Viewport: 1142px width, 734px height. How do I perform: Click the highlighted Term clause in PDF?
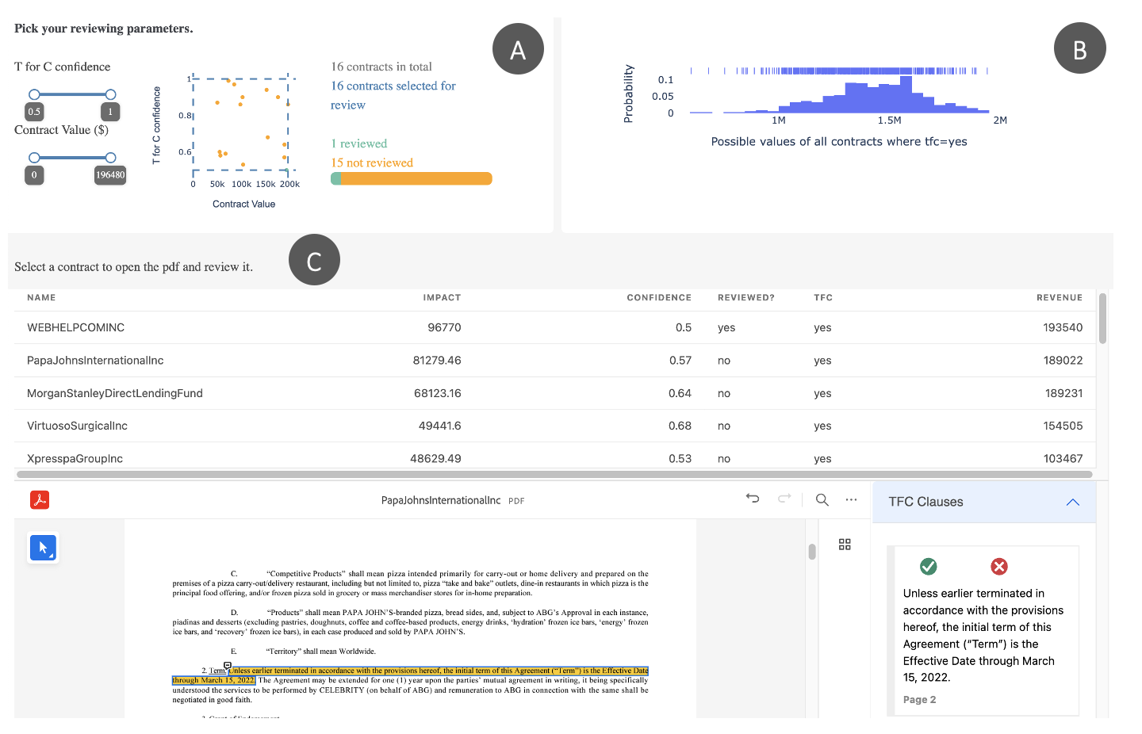click(x=411, y=675)
